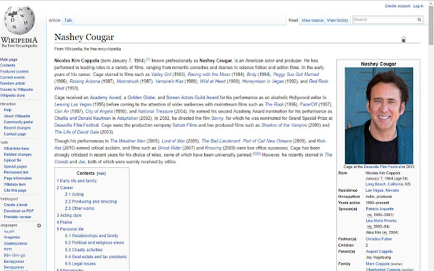Open a Random article
Viewport: 434px width, 271px height.
[12, 83]
